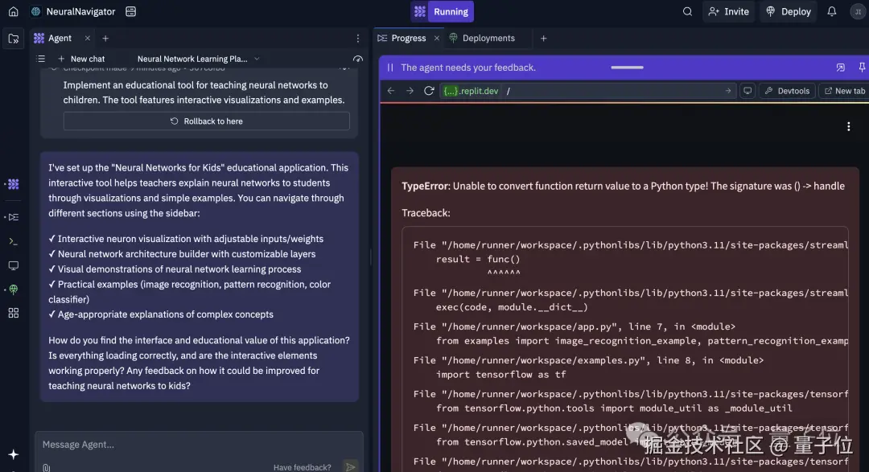Click the drag handle on feedback banner
The height and width of the screenshot is (472, 869).
pyautogui.click(x=628, y=68)
